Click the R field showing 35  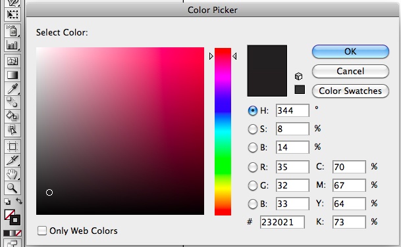click(292, 167)
